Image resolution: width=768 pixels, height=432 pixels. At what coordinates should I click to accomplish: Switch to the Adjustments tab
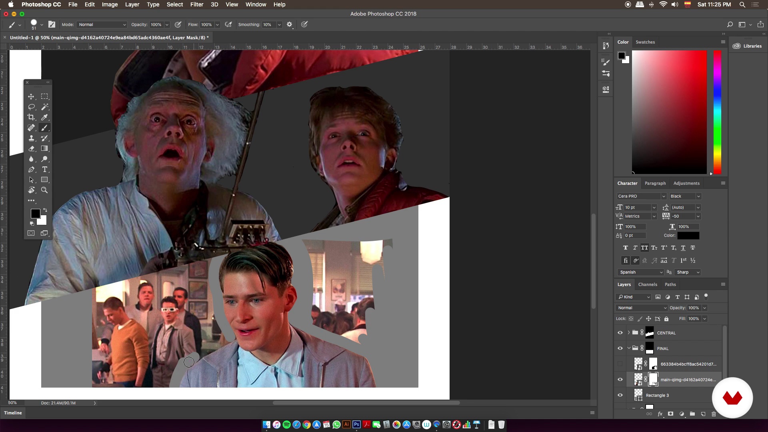[x=686, y=183]
